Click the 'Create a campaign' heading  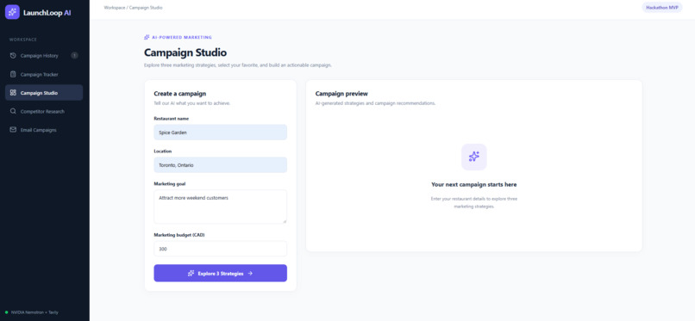pos(180,94)
